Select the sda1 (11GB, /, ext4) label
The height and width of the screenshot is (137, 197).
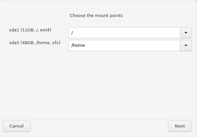coord(30,30)
